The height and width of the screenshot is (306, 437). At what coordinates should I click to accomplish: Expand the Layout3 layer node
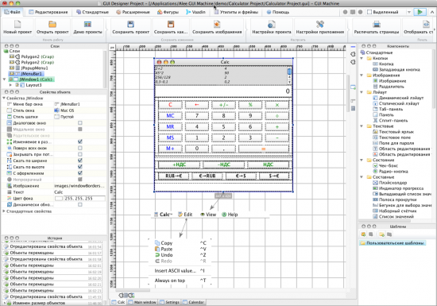(10, 85)
